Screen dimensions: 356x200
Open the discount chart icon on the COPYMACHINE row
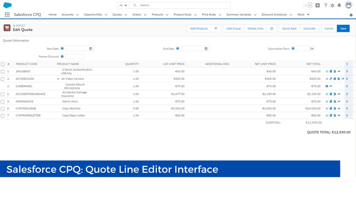point(339,109)
